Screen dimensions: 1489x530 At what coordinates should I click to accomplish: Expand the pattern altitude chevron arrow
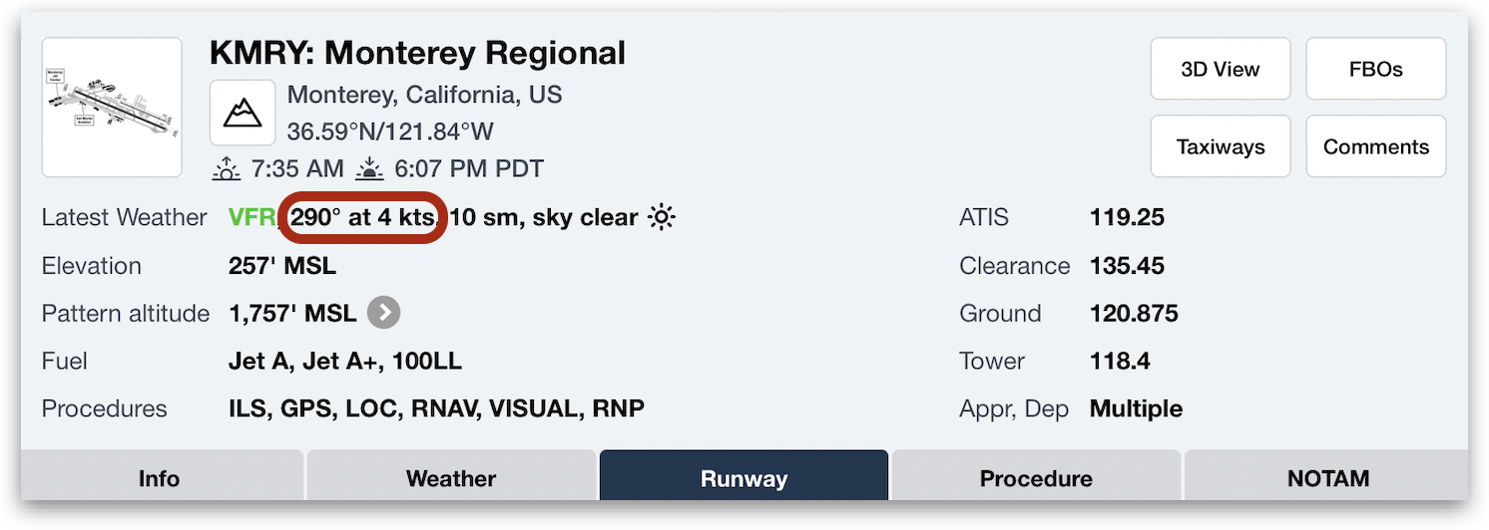pyautogui.click(x=383, y=313)
